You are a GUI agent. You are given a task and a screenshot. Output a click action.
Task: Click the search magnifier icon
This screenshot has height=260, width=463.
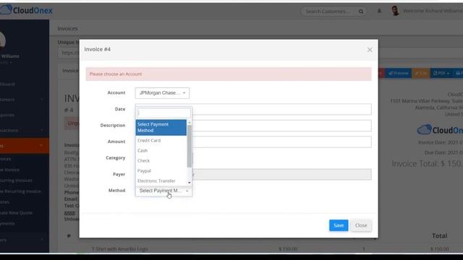(x=361, y=12)
